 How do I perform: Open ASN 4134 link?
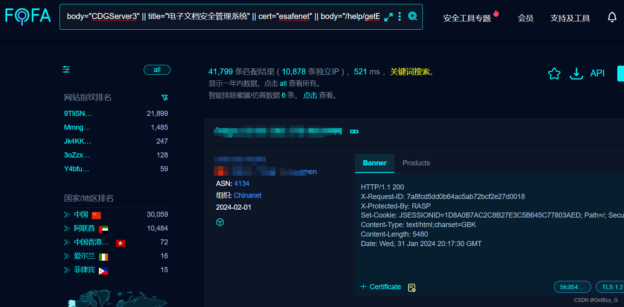click(241, 184)
